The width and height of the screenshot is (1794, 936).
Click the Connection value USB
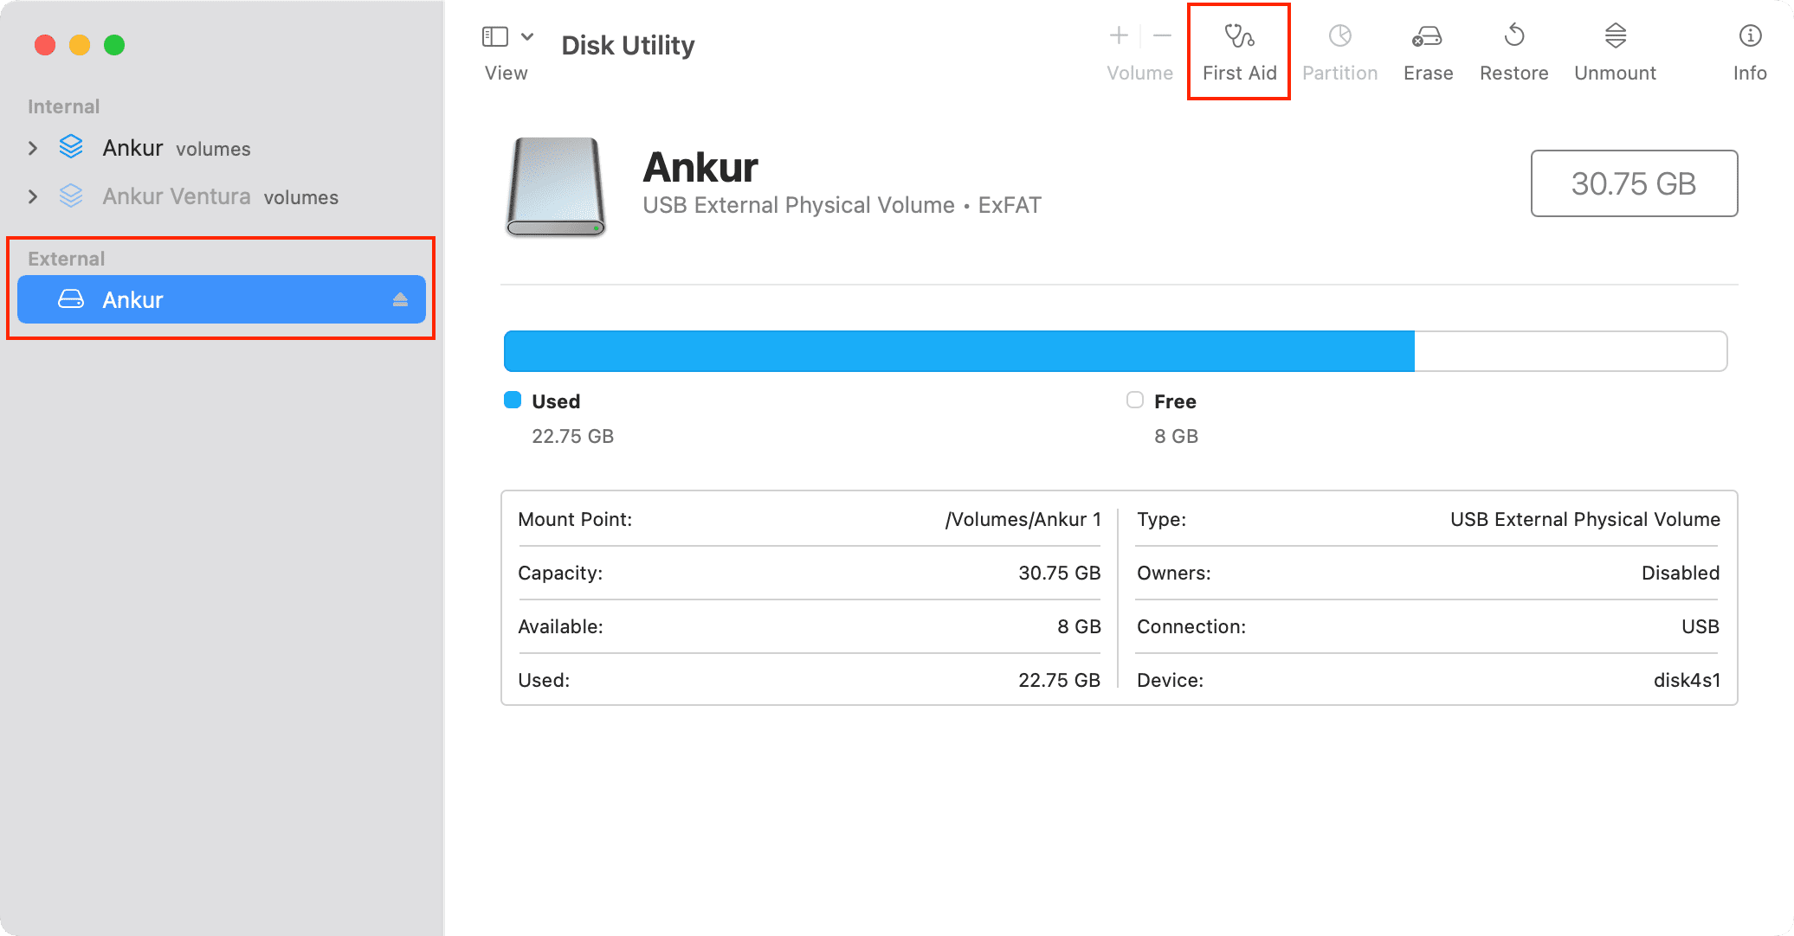point(1700,626)
